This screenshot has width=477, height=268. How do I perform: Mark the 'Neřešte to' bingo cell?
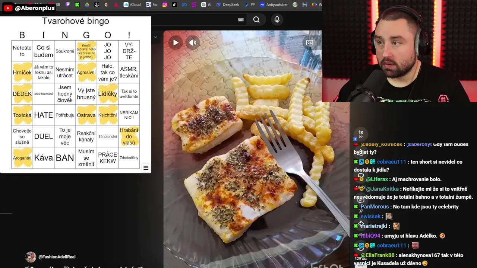pyautogui.click(x=22, y=51)
